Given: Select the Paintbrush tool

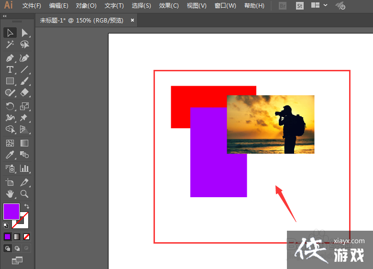Looking at the screenshot, I should (24, 81).
